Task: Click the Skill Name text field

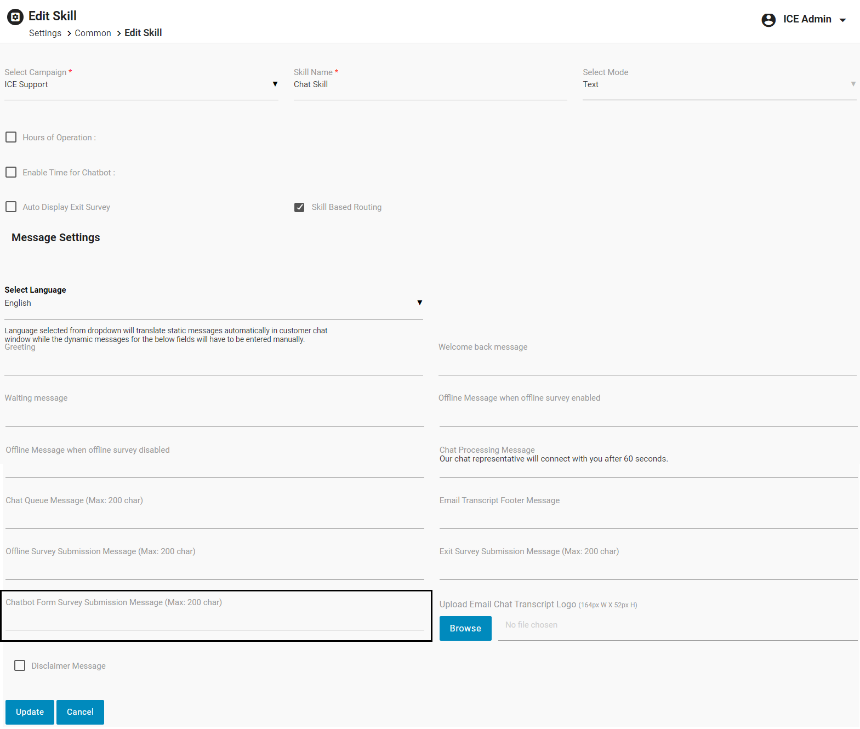Action: (430, 85)
